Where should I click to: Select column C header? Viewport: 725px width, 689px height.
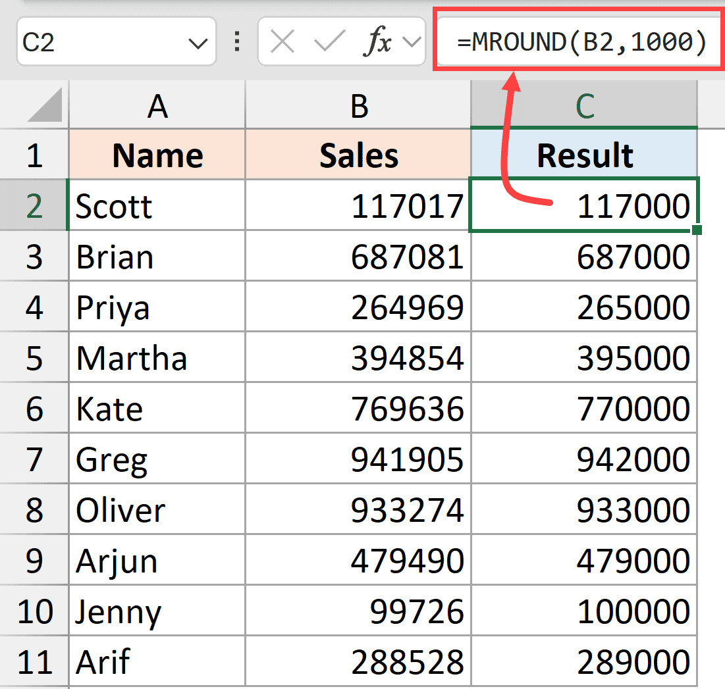click(x=584, y=105)
